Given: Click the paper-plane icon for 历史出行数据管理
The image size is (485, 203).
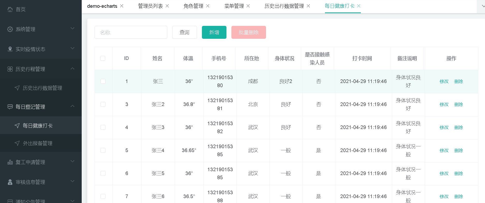Looking at the screenshot, I should click(x=17, y=88).
